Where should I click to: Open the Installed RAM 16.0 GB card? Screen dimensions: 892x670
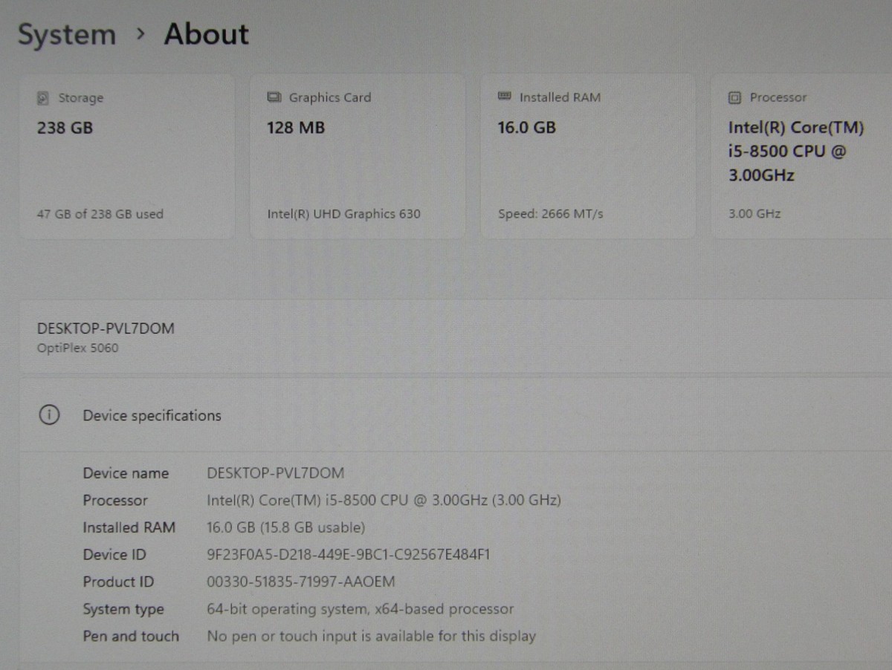pyautogui.click(x=588, y=157)
